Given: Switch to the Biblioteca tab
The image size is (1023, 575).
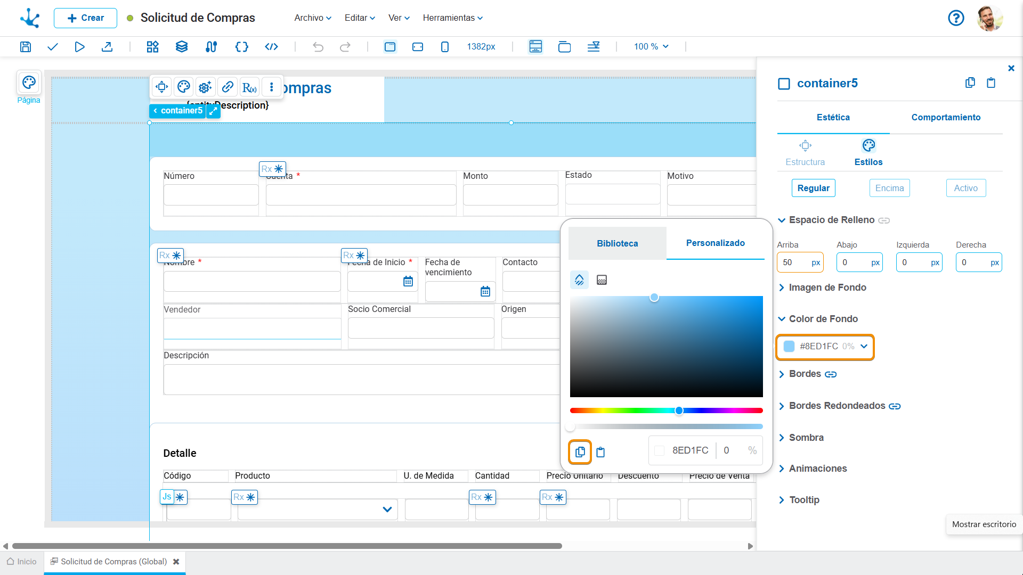Looking at the screenshot, I should tap(617, 243).
